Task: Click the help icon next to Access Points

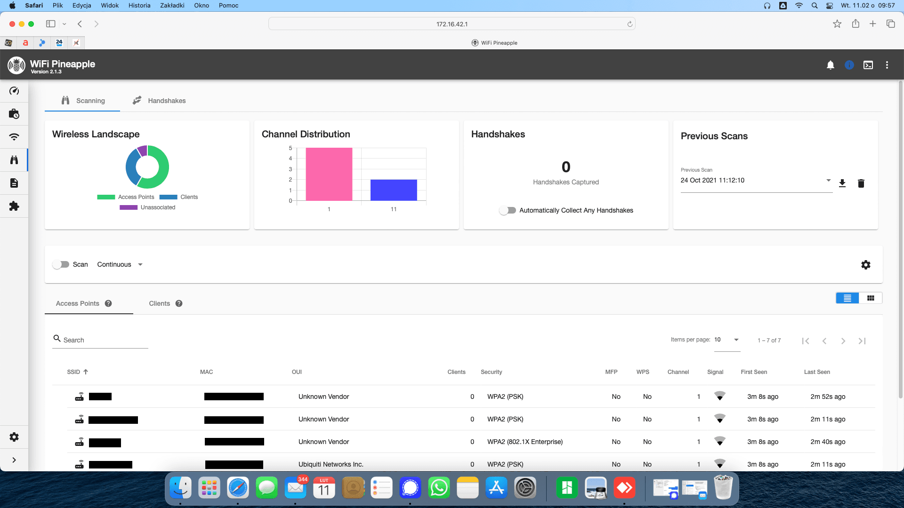Action: (108, 303)
